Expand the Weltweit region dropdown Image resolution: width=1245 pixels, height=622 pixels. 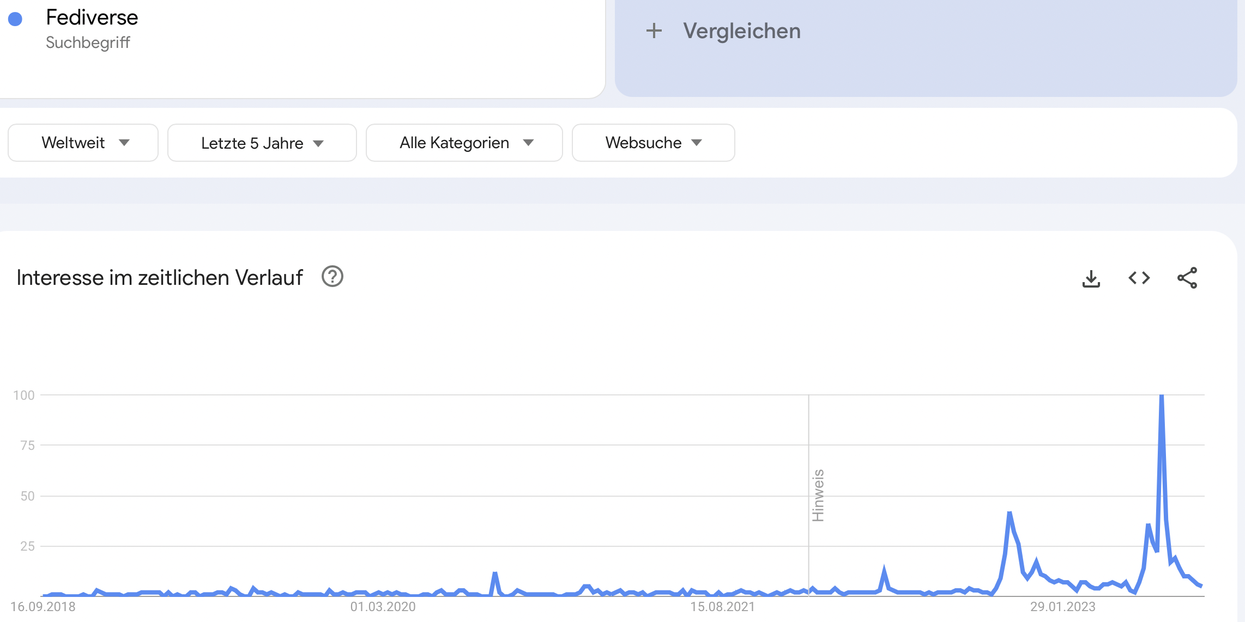click(x=83, y=143)
